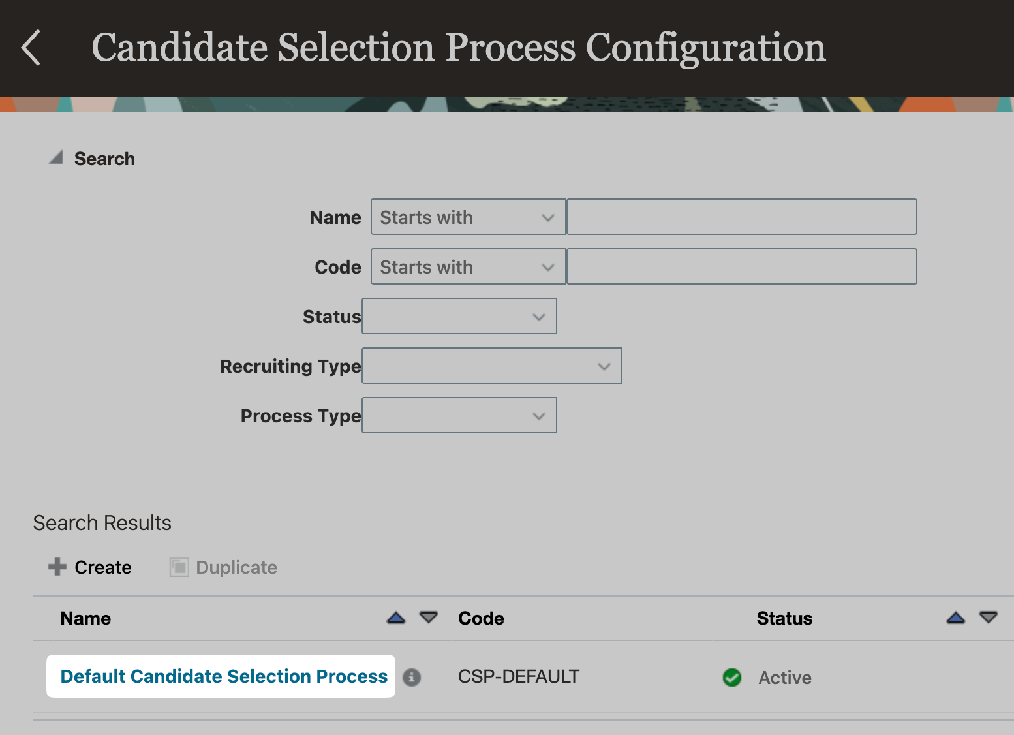Expand the Process Type dropdown
Viewport: 1014px width, 735px height.
click(459, 415)
